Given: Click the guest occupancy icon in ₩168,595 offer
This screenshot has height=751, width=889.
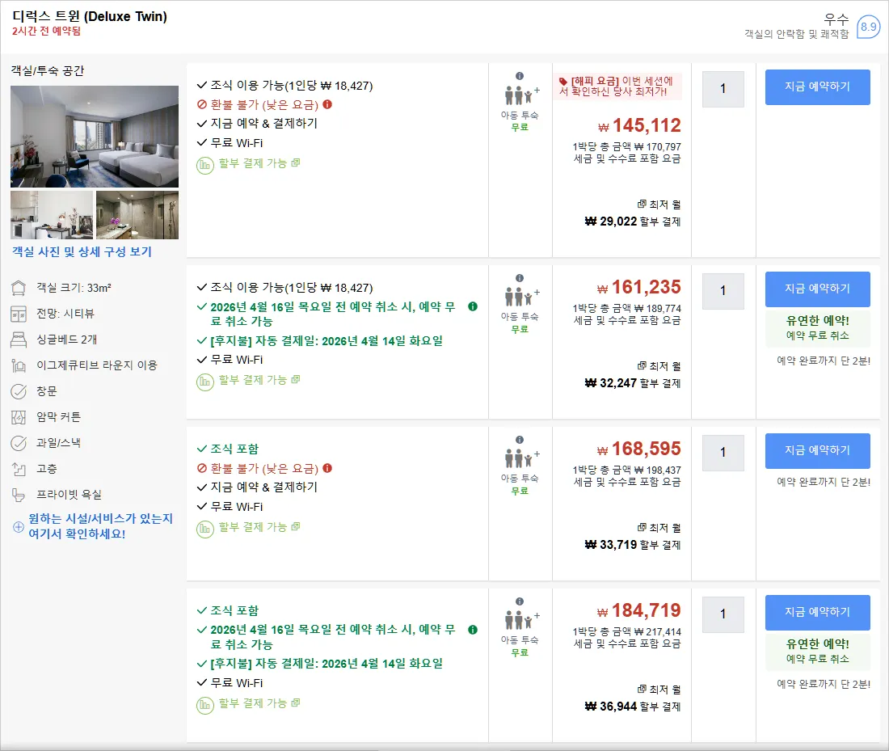Looking at the screenshot, I should 521,458.
